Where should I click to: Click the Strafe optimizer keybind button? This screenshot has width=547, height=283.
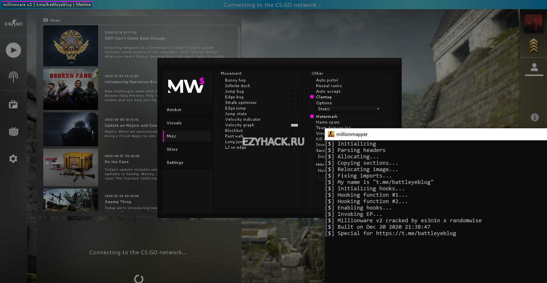coord(294,103)
